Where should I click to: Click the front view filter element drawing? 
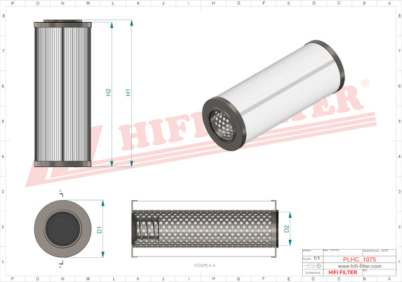[62, 93]
